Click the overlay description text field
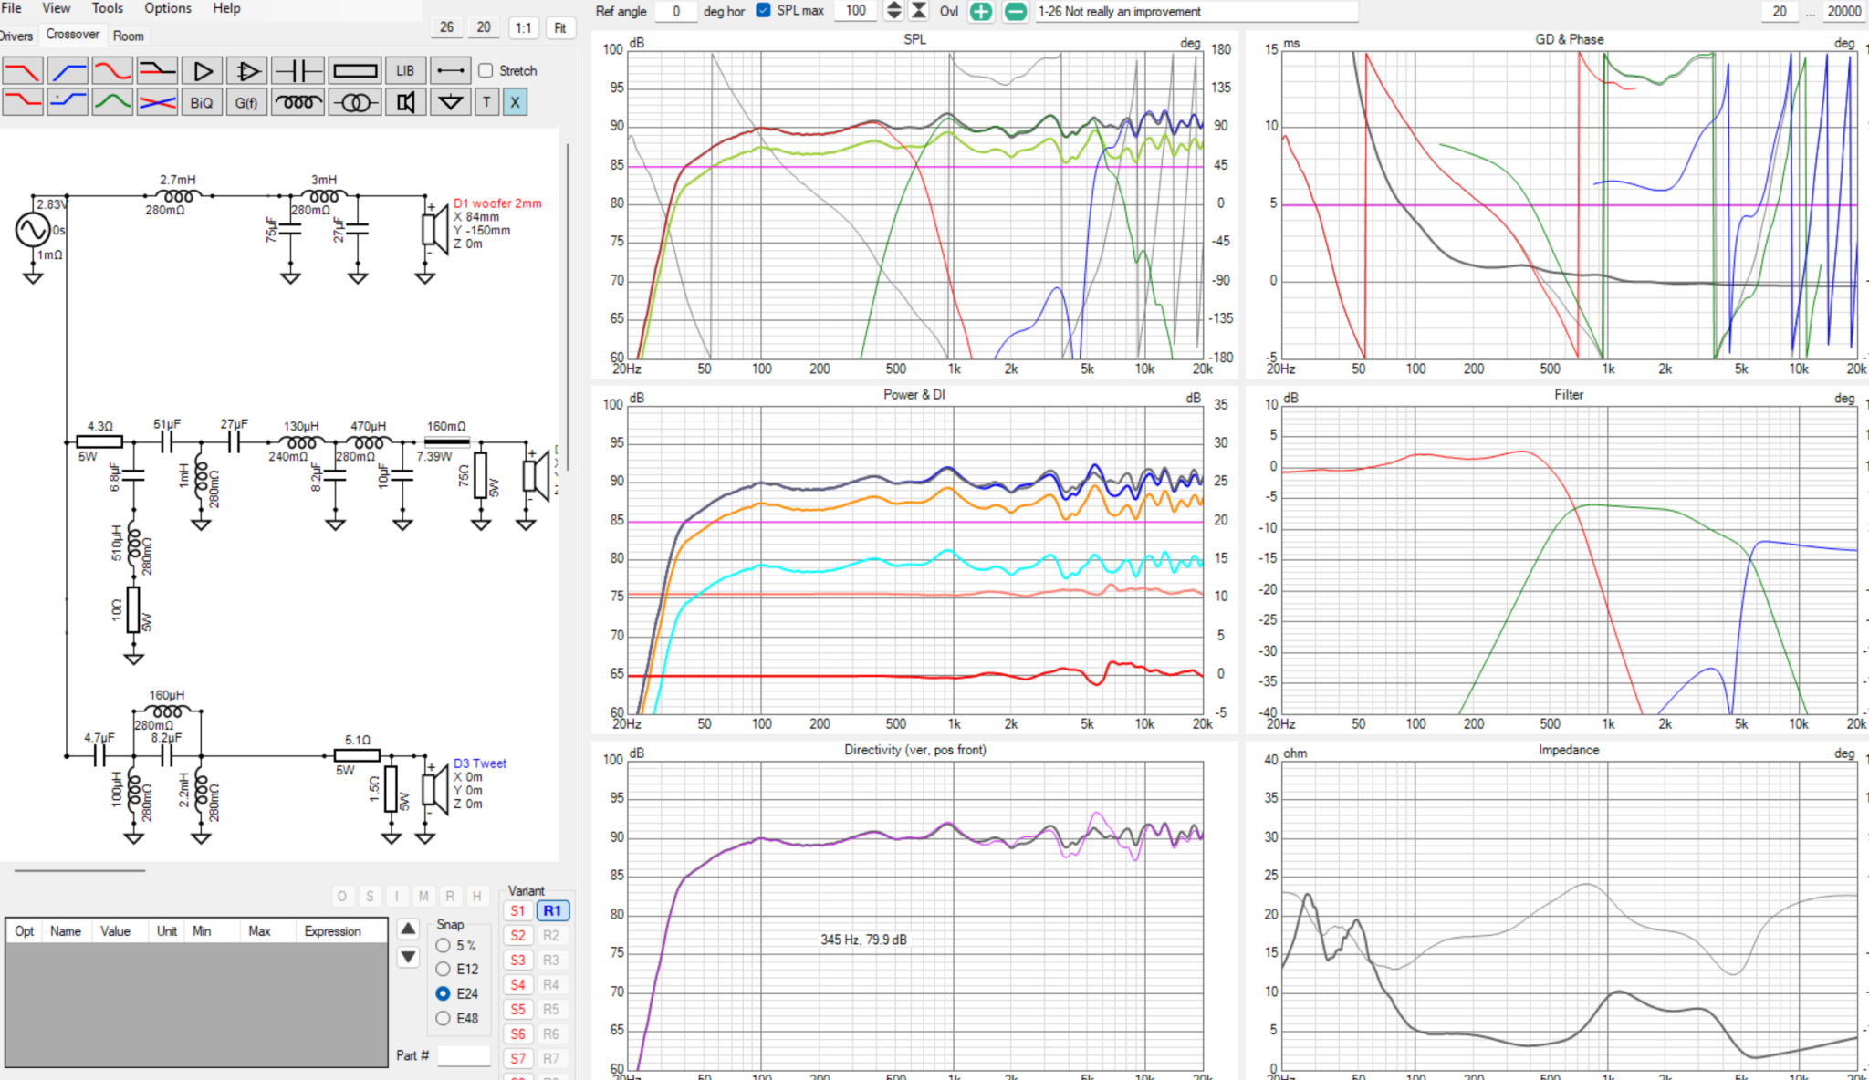The width and height of the screenshot is (1869, 1080). click(1196, 11)
